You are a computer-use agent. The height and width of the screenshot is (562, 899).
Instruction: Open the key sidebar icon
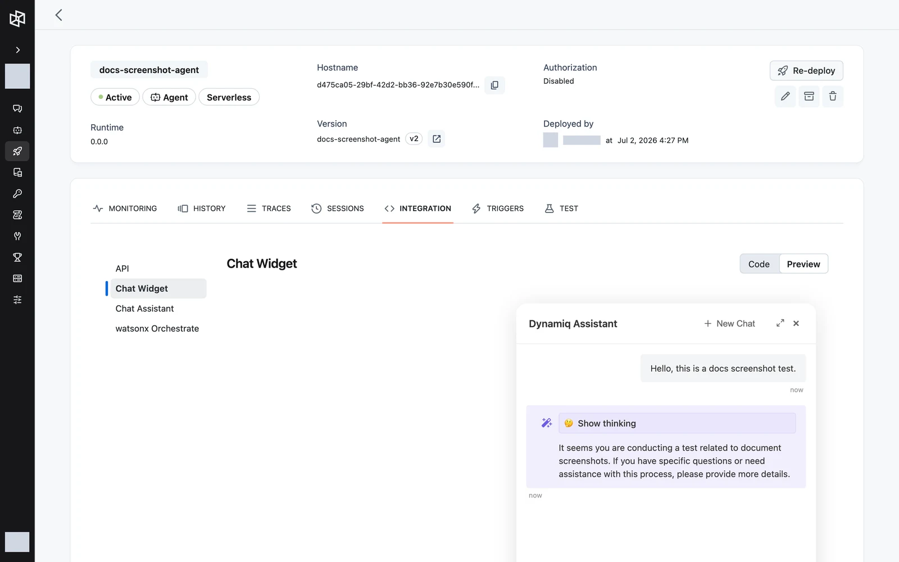click(x=17, y=194)
